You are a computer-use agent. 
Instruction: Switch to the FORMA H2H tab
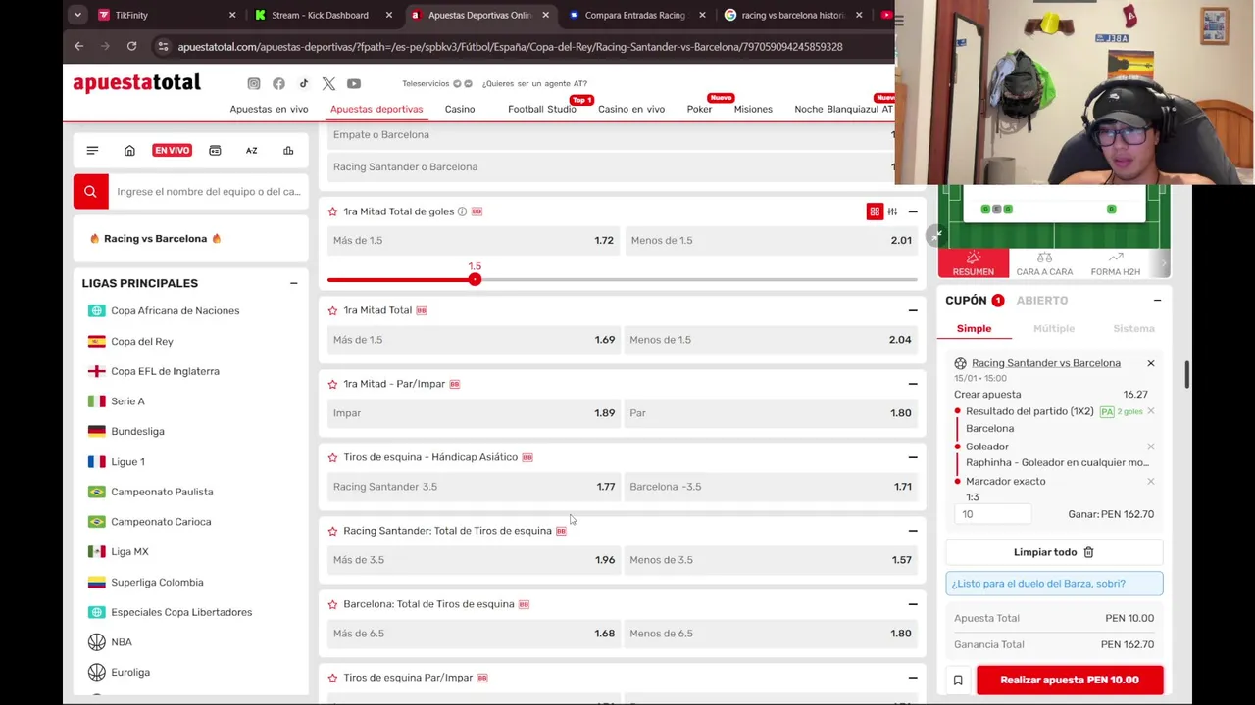1116,263
